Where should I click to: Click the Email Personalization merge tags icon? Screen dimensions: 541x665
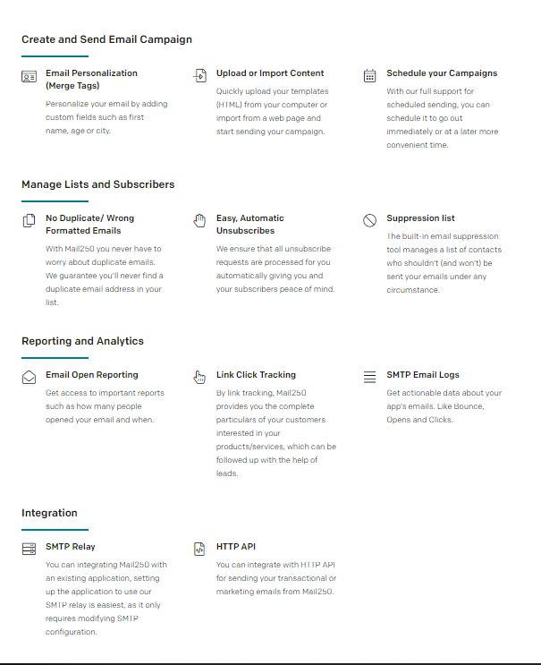click(x=29, y=76)
